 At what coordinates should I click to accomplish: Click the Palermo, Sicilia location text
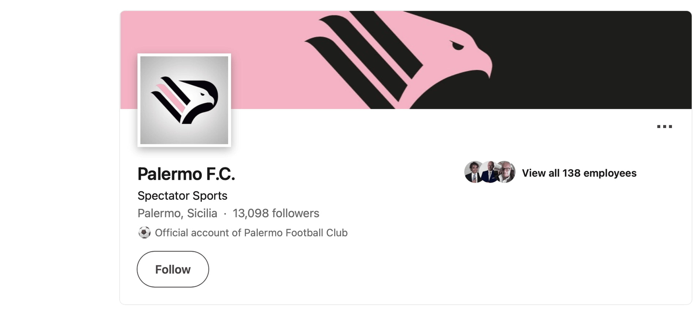(x=177, y=213)
